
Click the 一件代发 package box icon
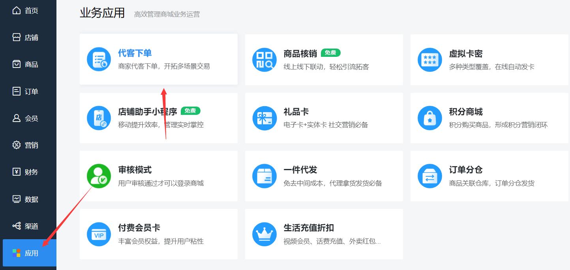[x=264, y=176]
